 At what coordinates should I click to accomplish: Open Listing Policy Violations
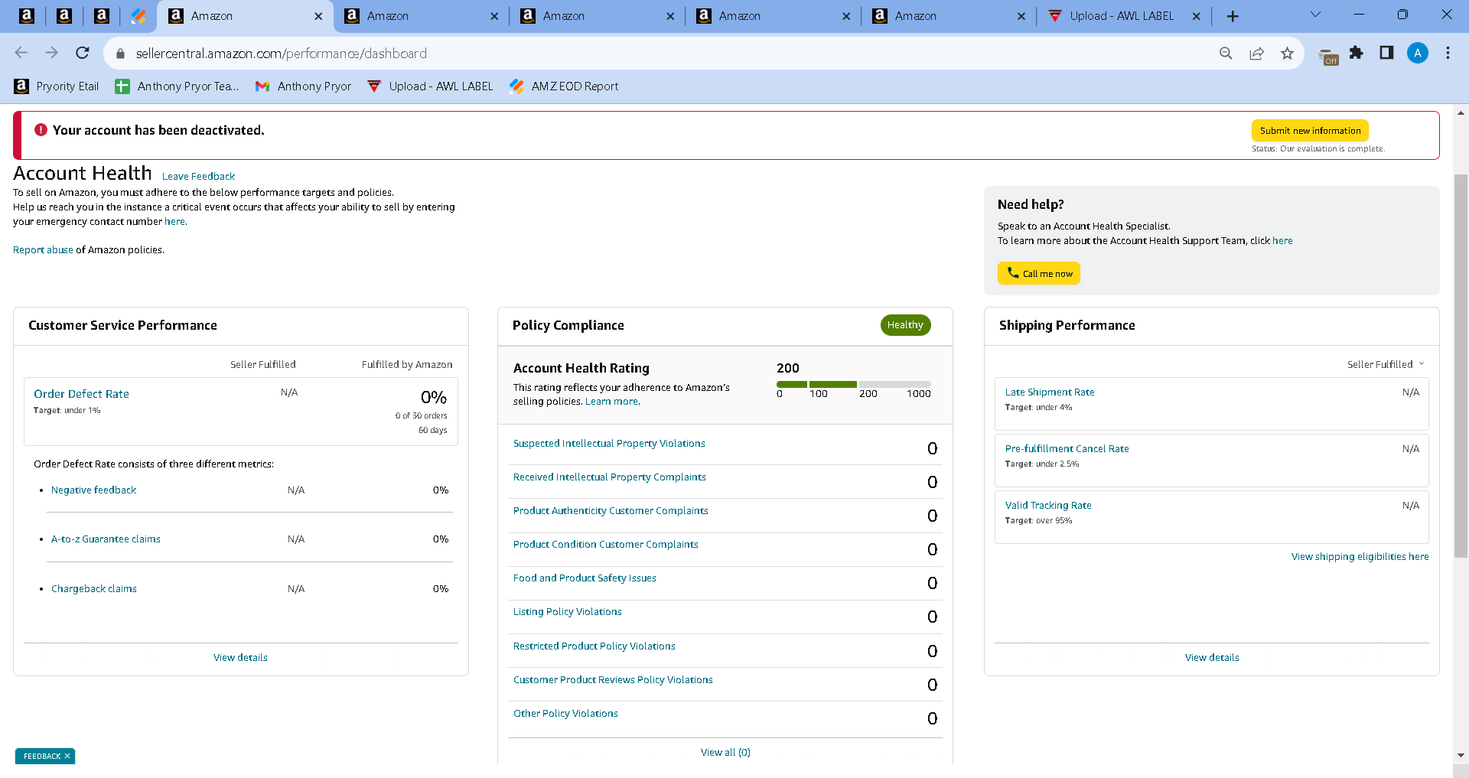567,612
